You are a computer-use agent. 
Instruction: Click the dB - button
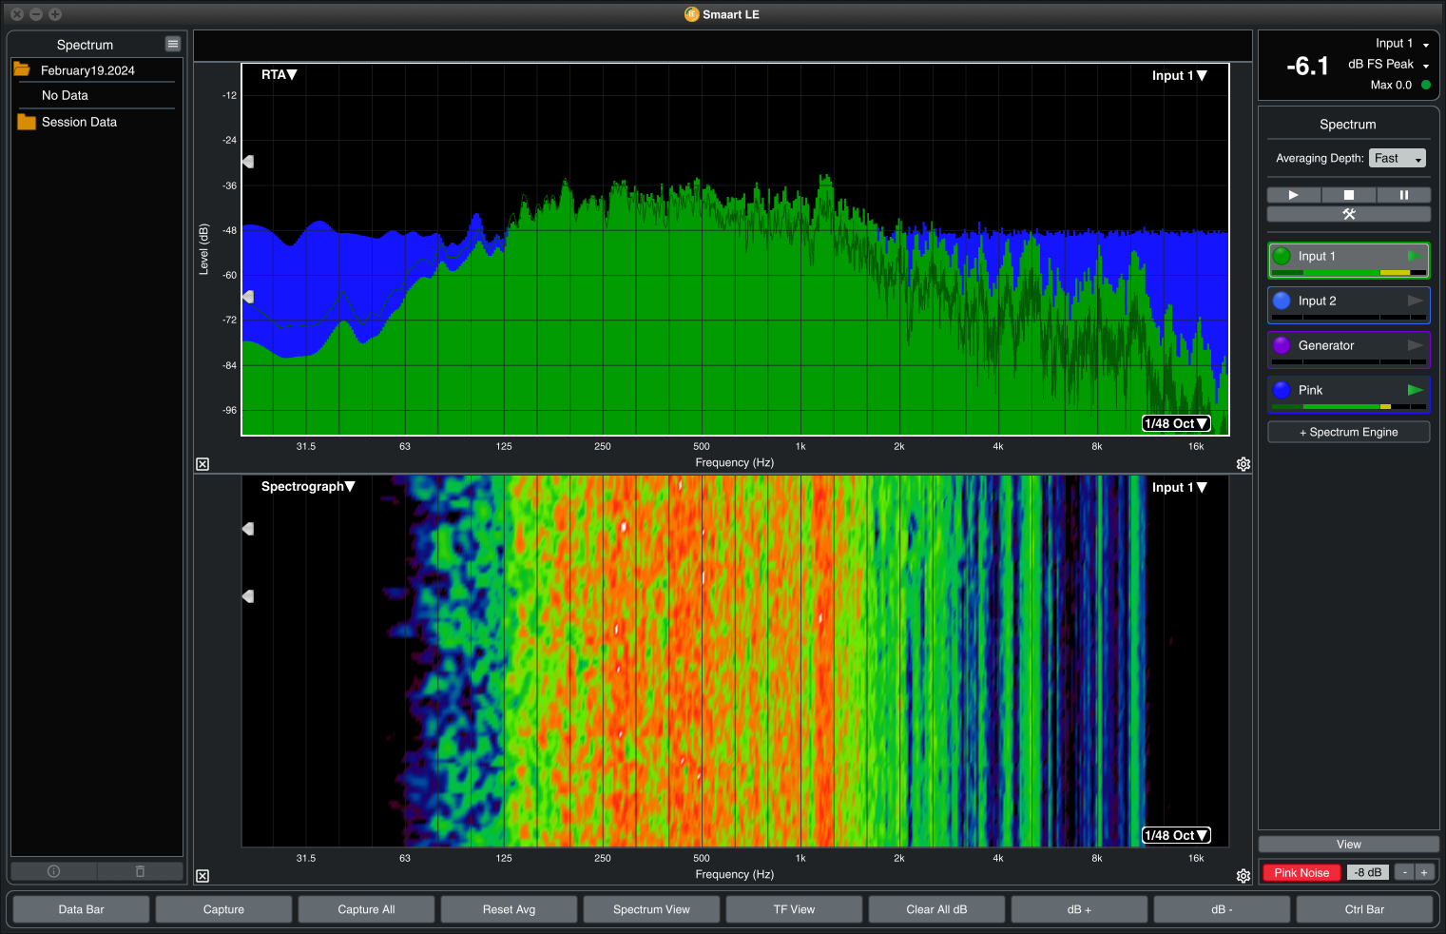(1222, 909)
